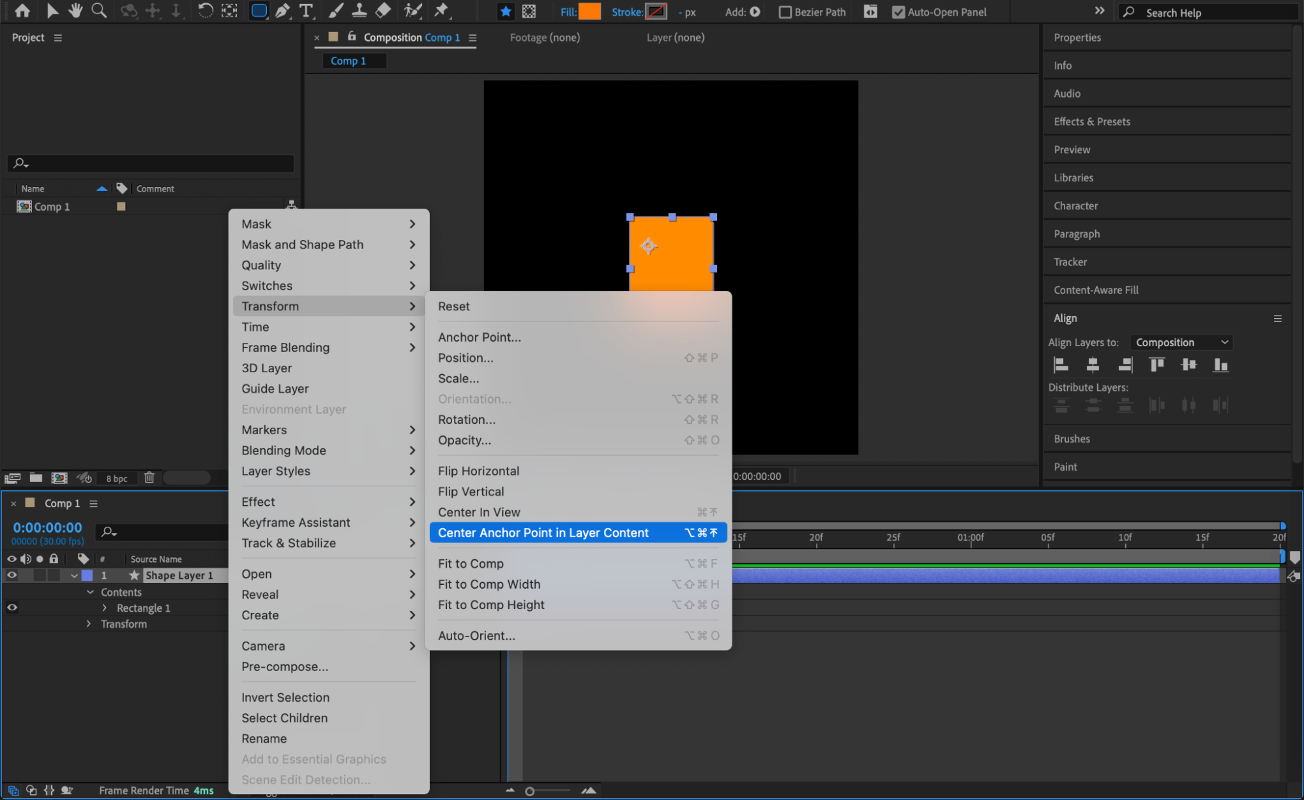The height and width of the screenshot is (800, 1304).
Task: Open the Effects & Presets panel
Action: 1091,121
